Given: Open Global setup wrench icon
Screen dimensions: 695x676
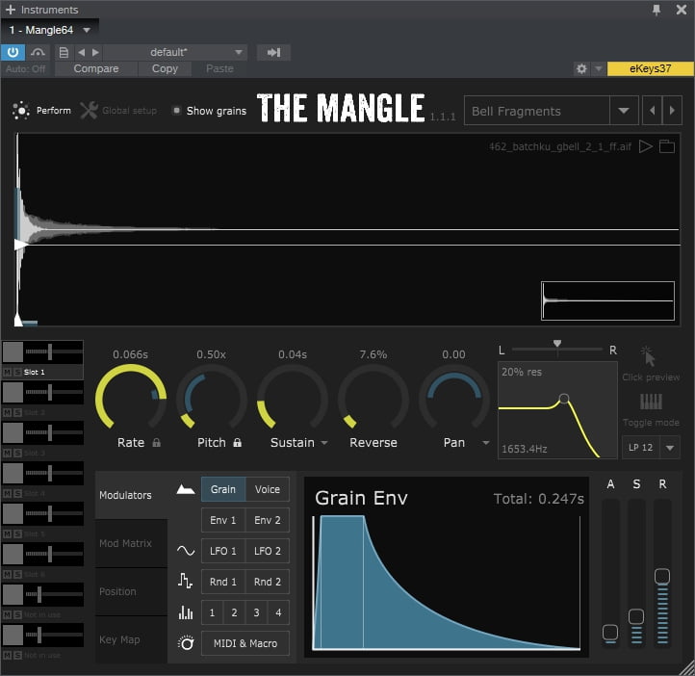Looking at the screenshot, I should coord(89,111).
